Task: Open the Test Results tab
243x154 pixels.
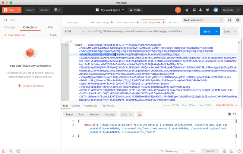Action: click(x=108, y=106)
